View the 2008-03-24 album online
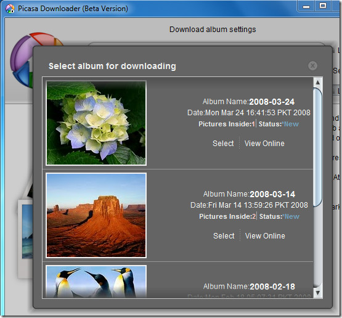 (x=264, y=144)
